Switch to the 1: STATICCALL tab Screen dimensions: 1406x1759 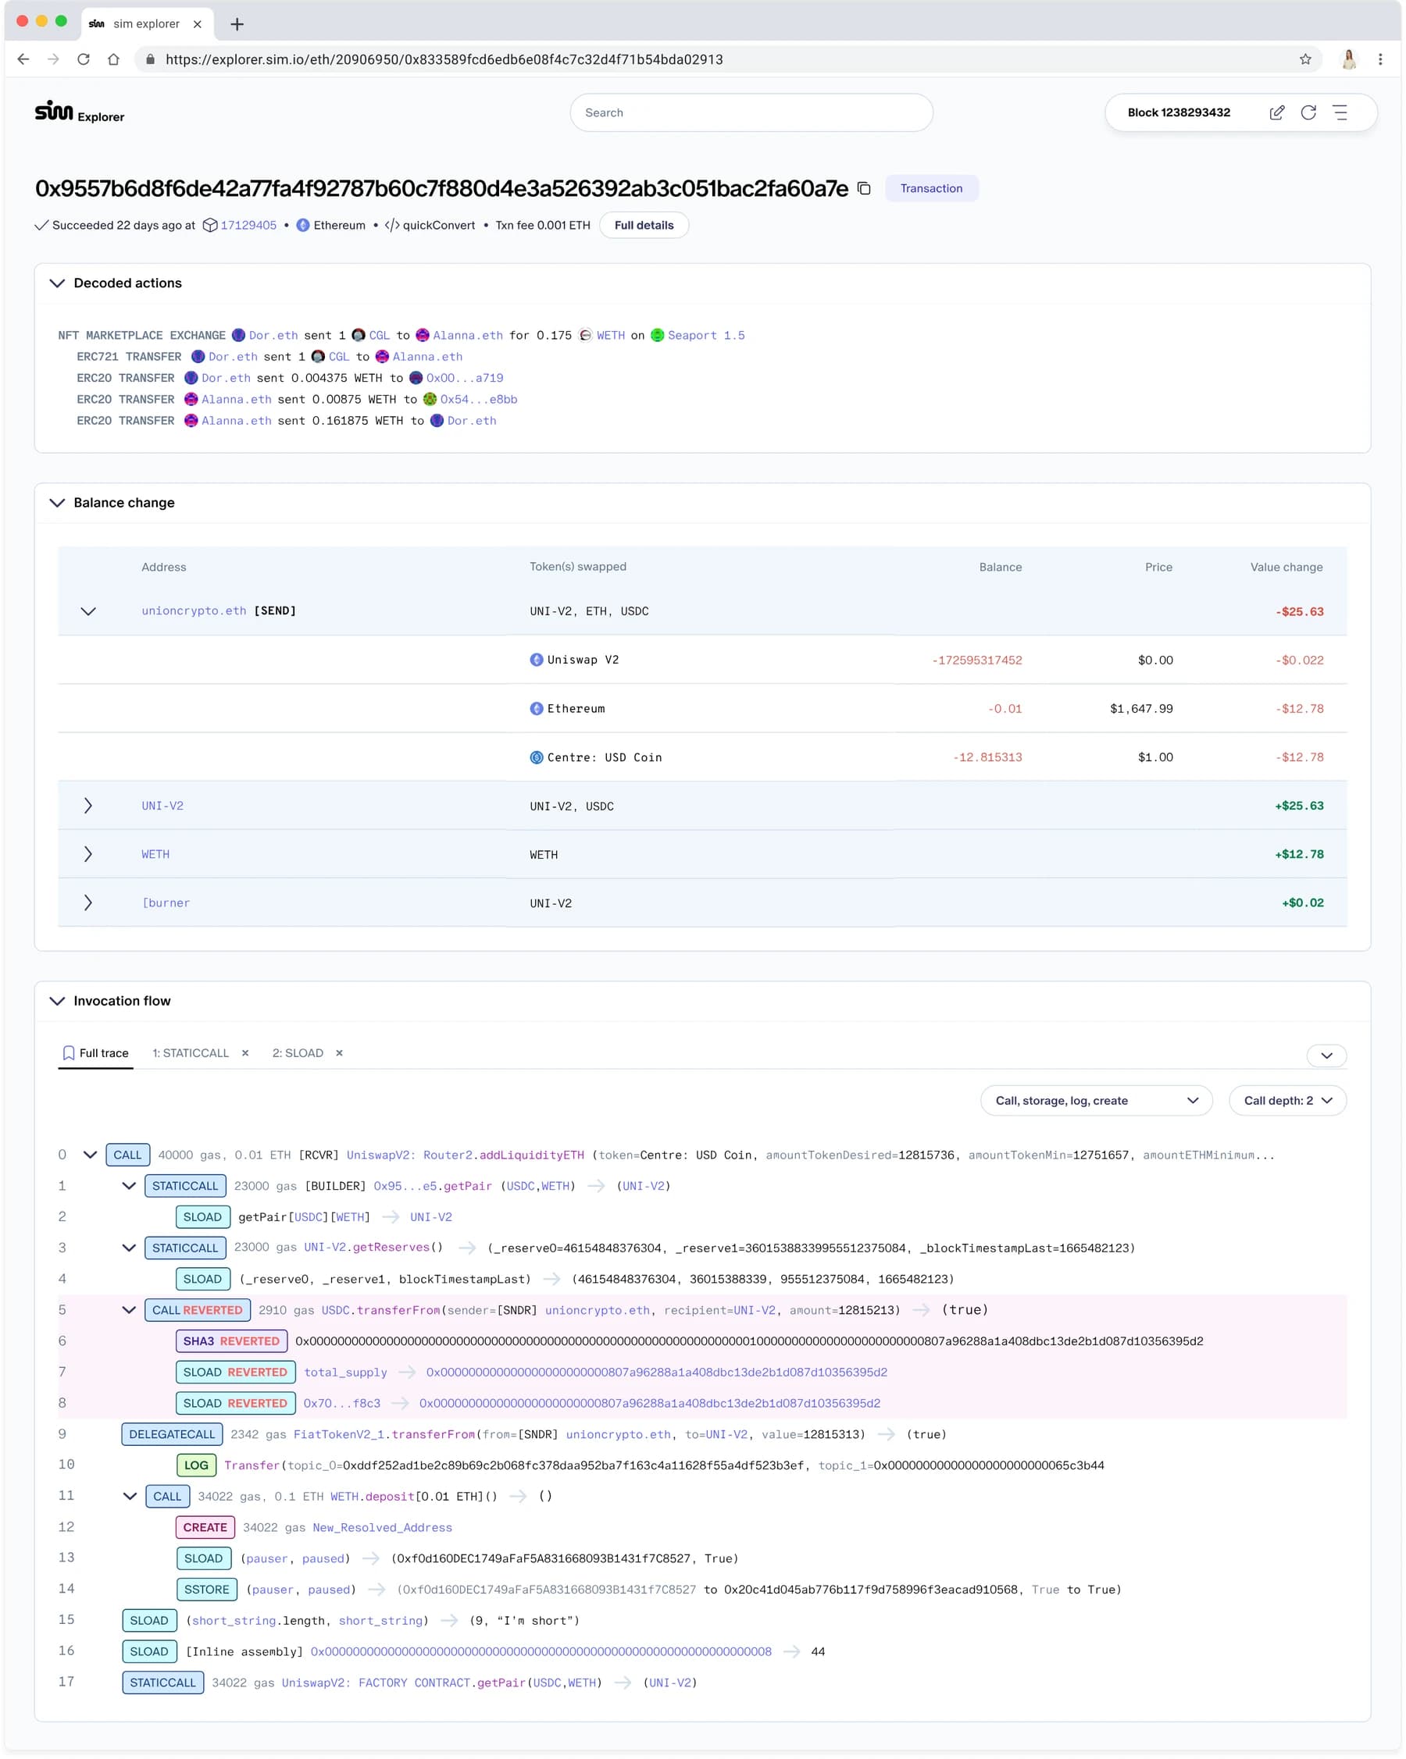tap(191, 1053)
